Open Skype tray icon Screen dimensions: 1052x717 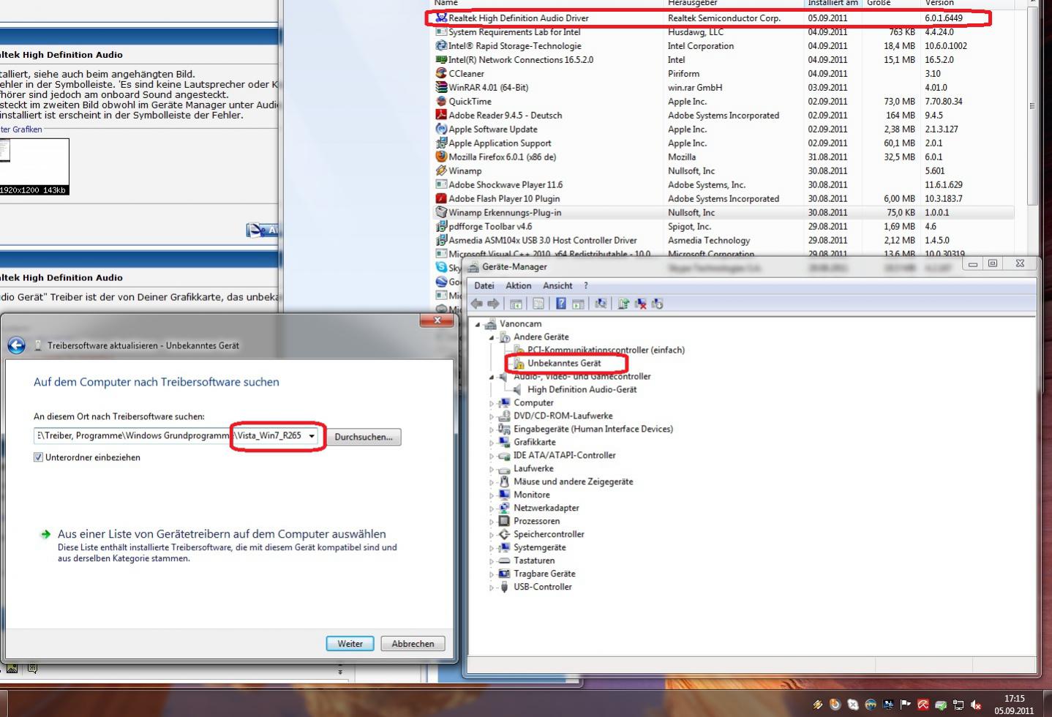(853, 705)
